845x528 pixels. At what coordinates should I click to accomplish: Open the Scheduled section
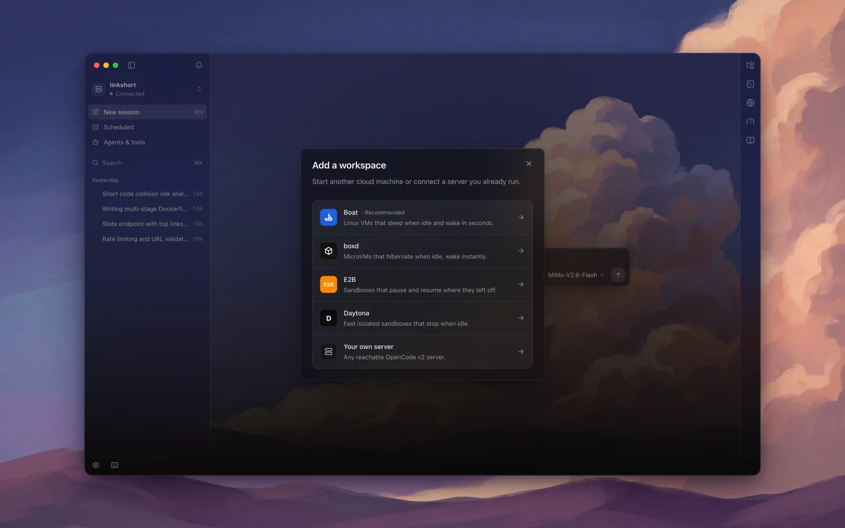[147, 127]
